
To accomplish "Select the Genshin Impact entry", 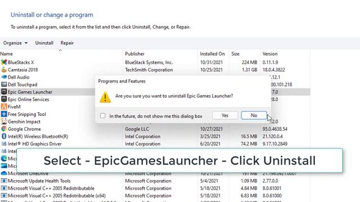I will [x=24, y=122].
